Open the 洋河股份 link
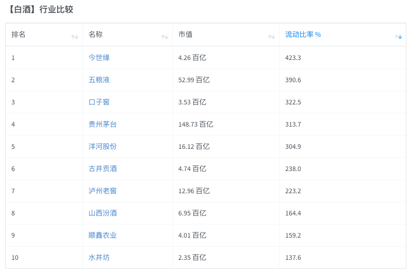 pyautogui.click(x=103, y=146)
